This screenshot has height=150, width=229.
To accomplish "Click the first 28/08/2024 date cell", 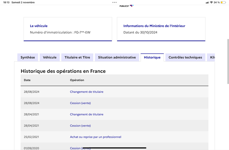I will pyautogui.click(x=31, y=92).
